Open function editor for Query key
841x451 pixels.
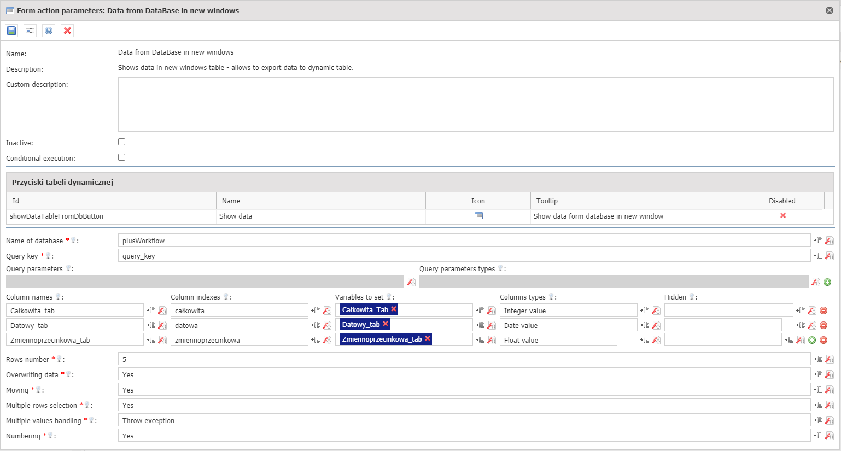pos(830,256)
